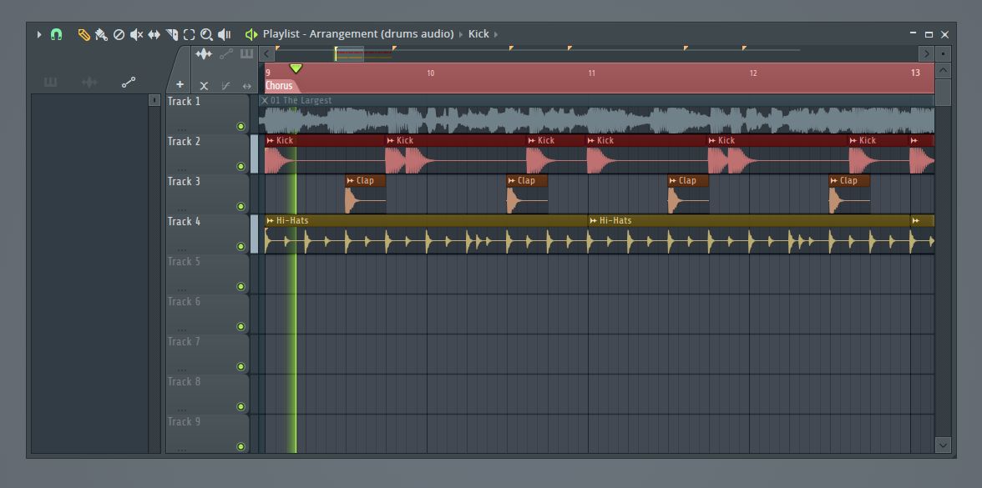Viewport: 982px width, 488px height.
Task: Activate the Slice tool
Action: click(x=172, y=34)
